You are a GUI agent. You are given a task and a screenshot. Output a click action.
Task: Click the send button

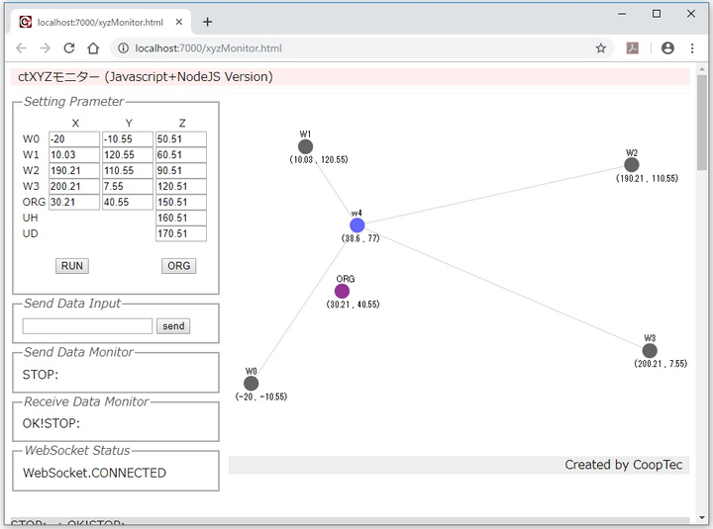(173, 326)
